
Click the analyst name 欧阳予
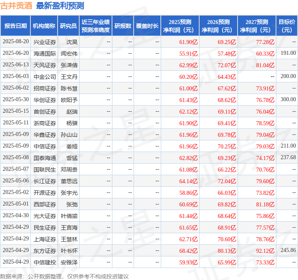69,100
